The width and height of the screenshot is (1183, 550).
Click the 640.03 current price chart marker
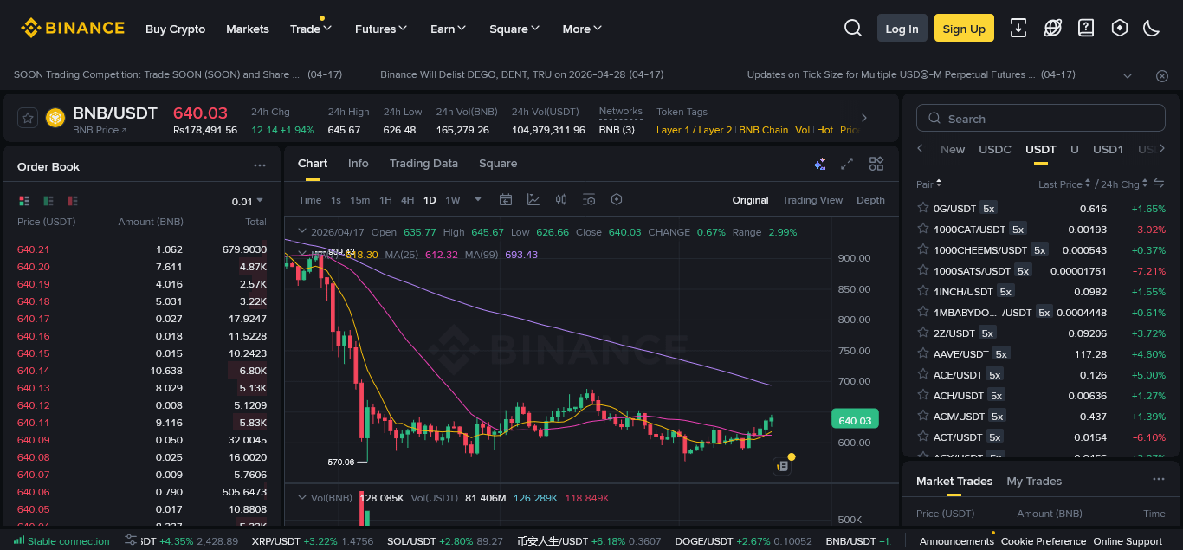click(x=855, y=420)
